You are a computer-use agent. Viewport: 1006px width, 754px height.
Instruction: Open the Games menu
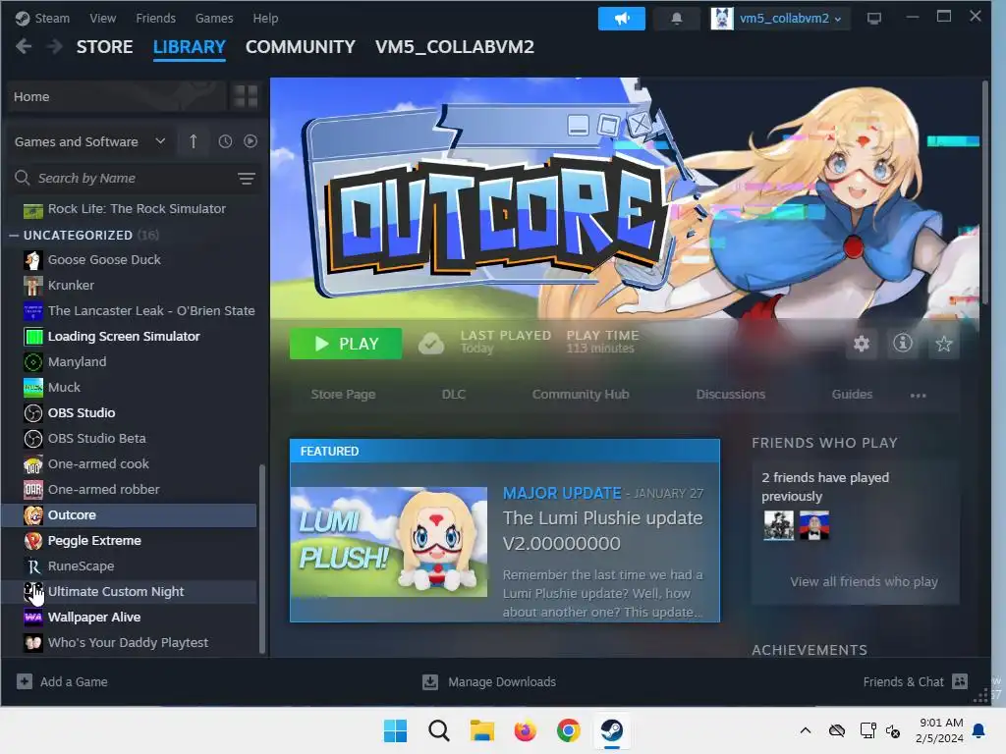[214, 19]
